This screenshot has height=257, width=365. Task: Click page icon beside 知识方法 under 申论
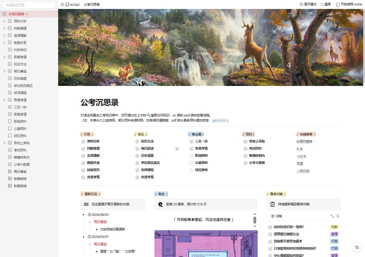tap(137, 141)
